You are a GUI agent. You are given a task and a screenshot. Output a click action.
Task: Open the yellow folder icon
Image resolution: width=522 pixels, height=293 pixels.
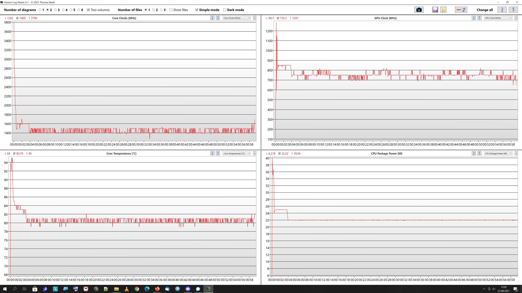pos(443,10)
